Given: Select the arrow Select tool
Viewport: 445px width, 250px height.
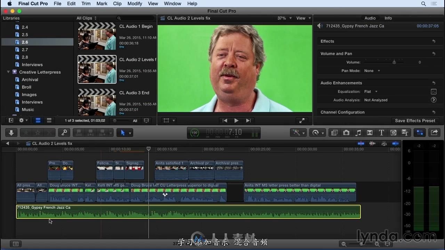Looking at the screenshot, I should point(122,133).
